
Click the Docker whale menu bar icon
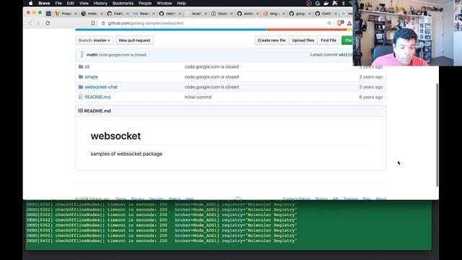[x=326, y=3]
